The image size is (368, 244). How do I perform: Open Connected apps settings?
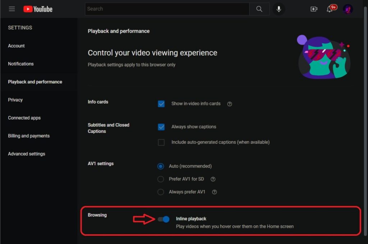[x=24, y=118]
